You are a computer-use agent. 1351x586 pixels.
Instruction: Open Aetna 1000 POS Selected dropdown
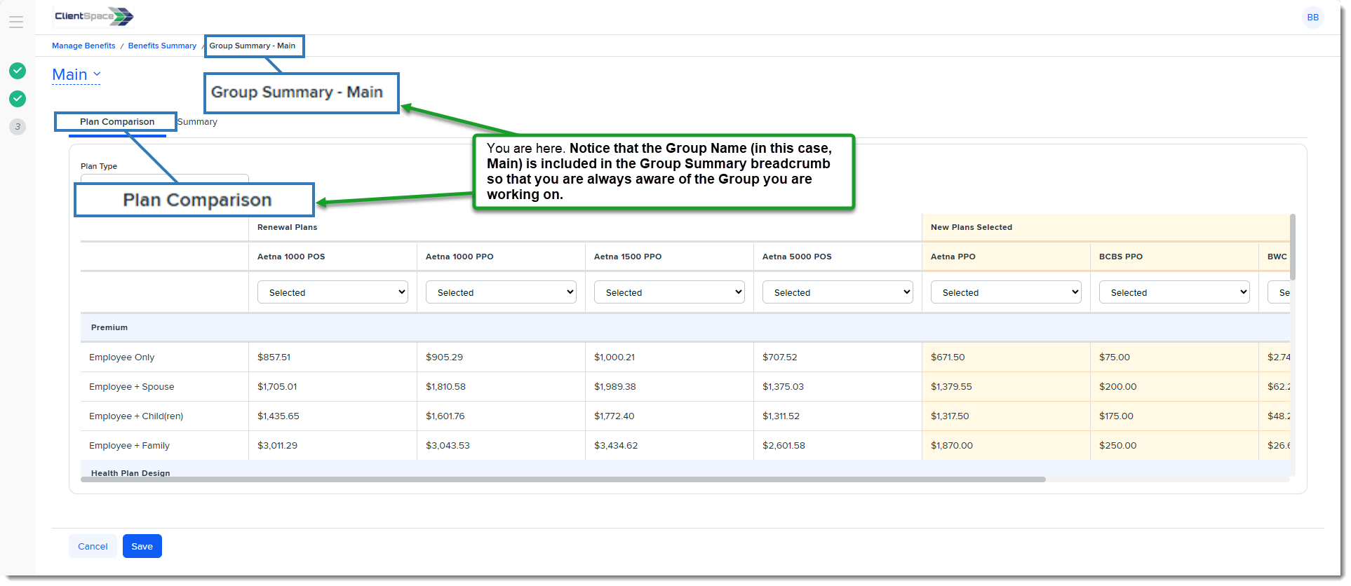tap(332, 292)
